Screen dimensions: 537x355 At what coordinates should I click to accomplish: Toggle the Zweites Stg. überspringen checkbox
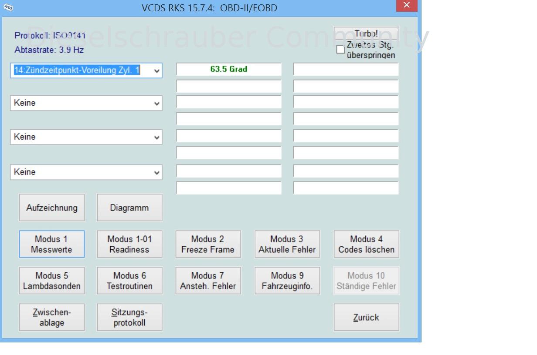coord(340,50)
